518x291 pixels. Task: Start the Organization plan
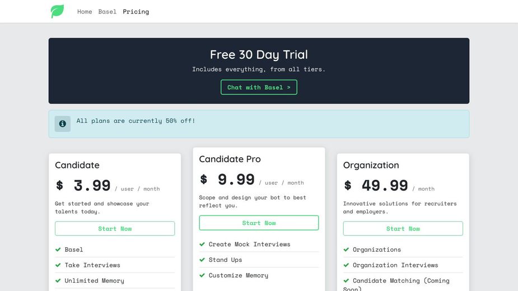click(403, 228)
